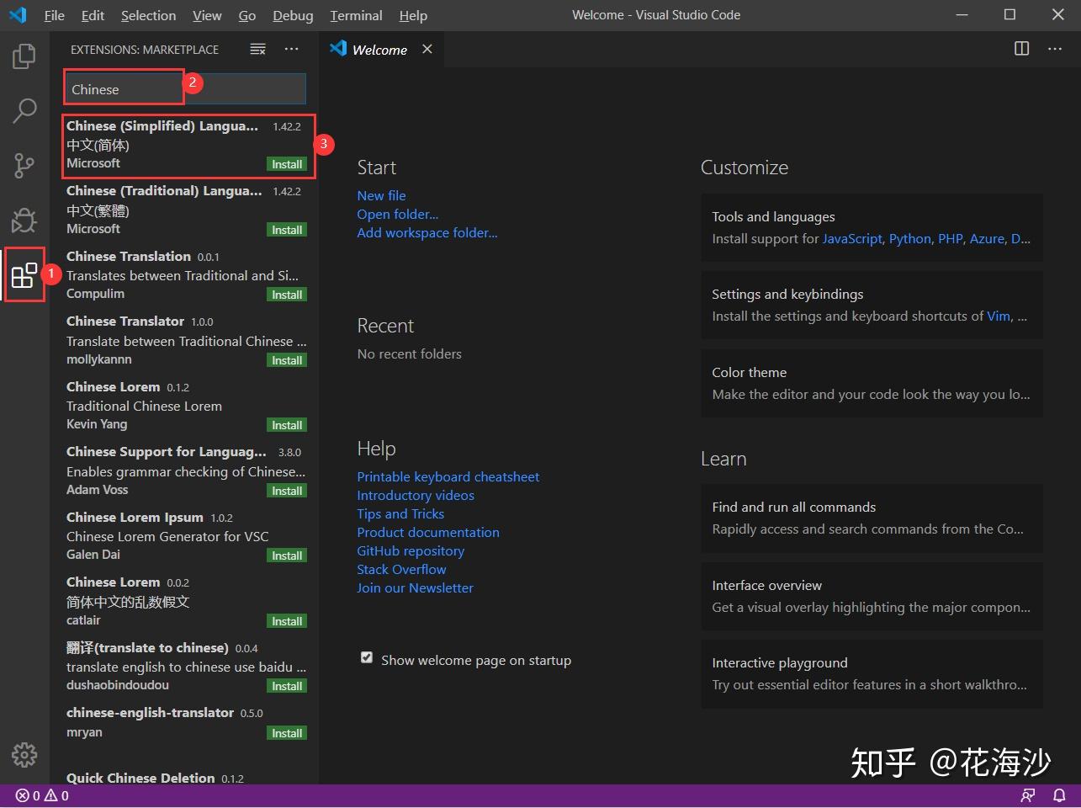This screenshot has height=808, width=1081.
Task: Open More Actions menu in Extensions panel
Action: pos(291,49)
